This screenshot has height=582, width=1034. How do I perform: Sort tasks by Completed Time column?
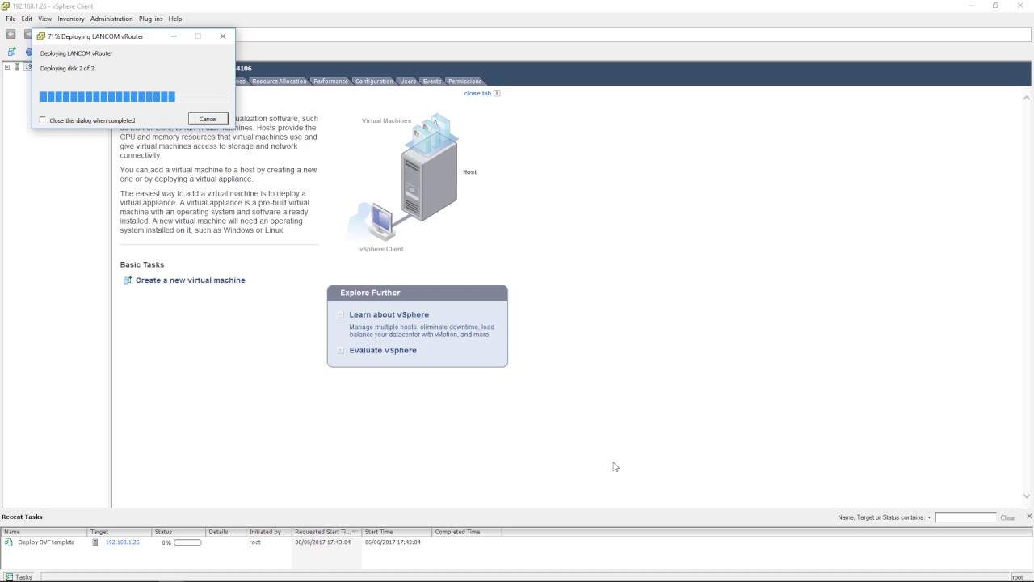click(467, 532)
